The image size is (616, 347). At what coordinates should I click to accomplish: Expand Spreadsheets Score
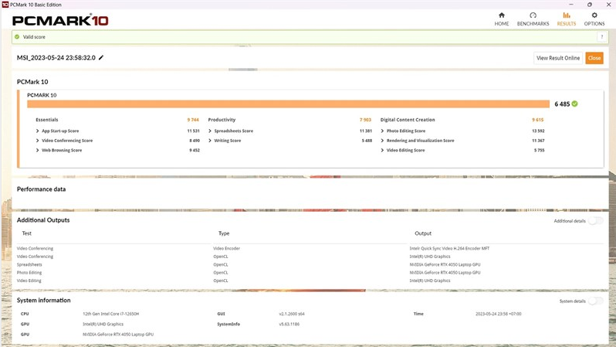pos(210,131)
